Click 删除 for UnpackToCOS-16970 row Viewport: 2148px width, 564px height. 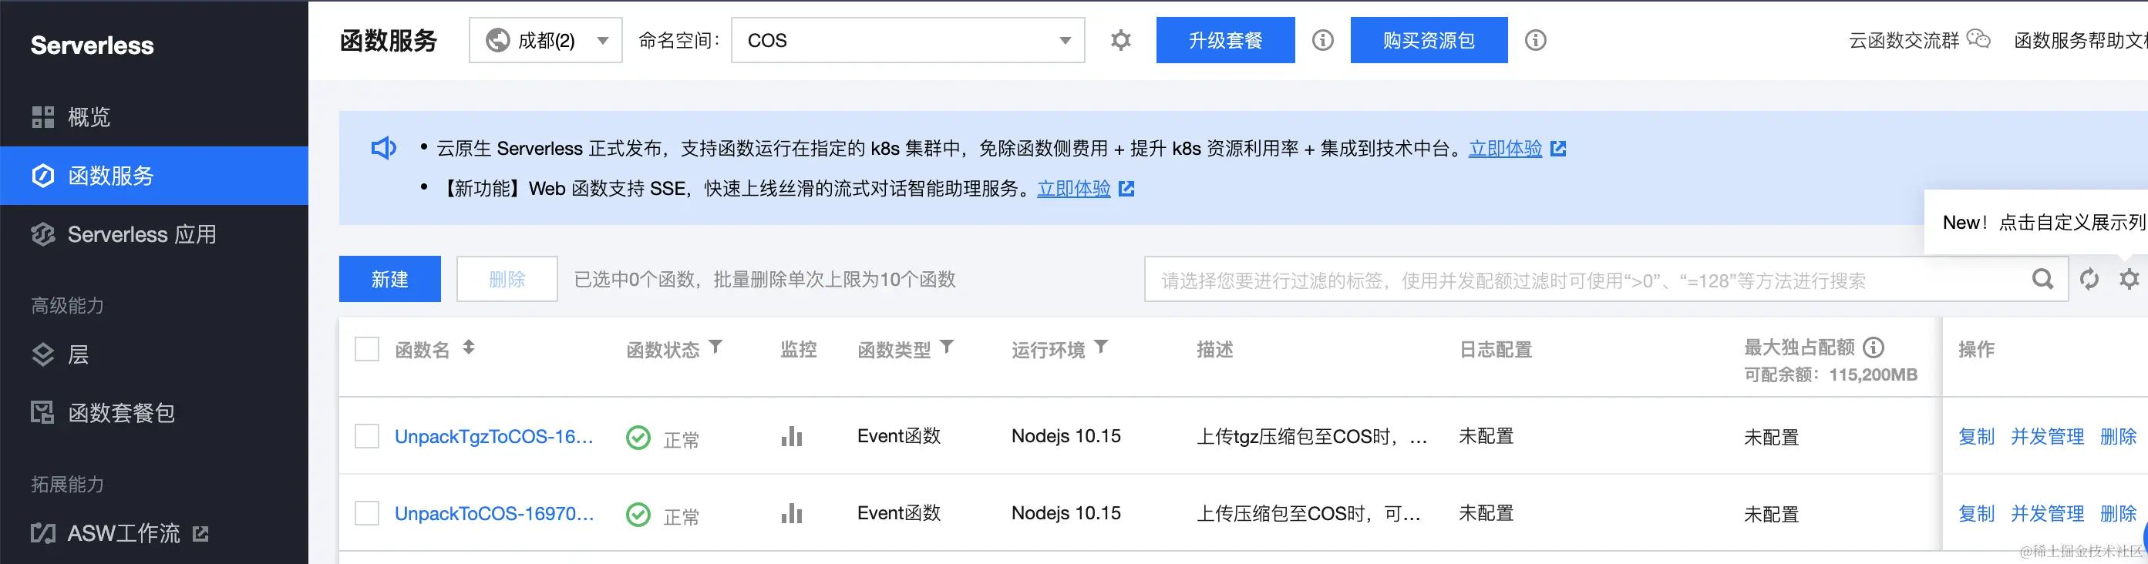[2118, 514]
